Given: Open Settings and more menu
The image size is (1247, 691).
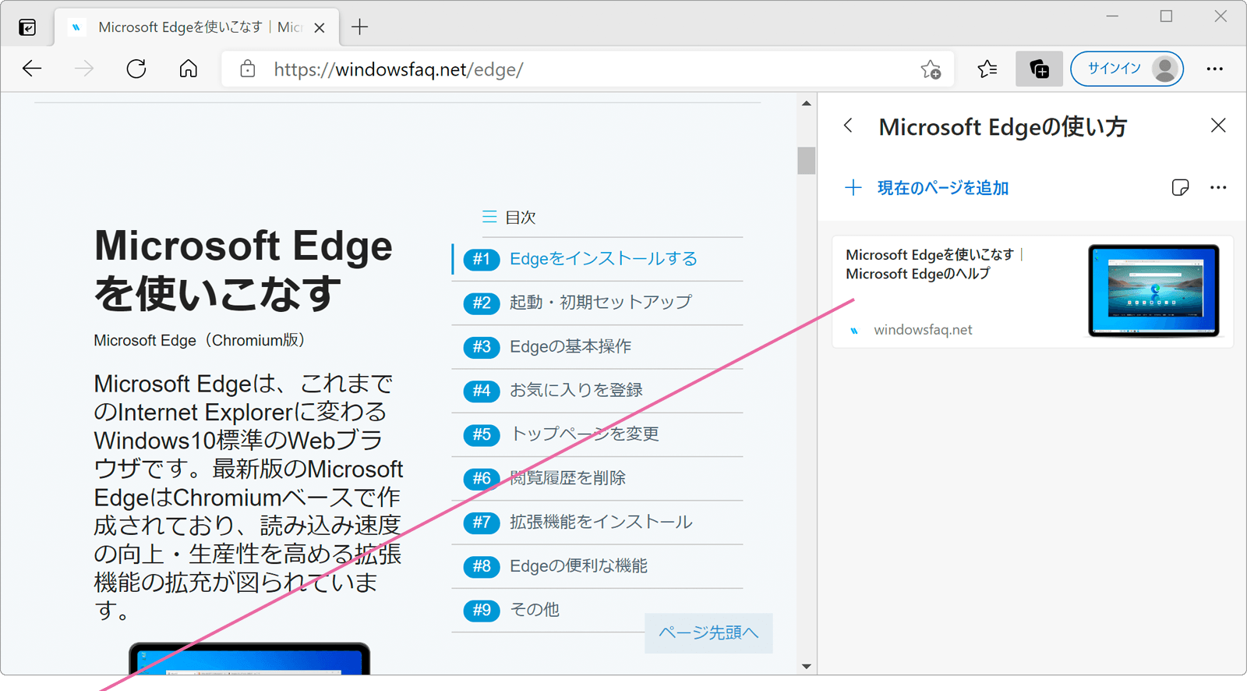Looking at the screenshot, I should (x=1214, y=69).
